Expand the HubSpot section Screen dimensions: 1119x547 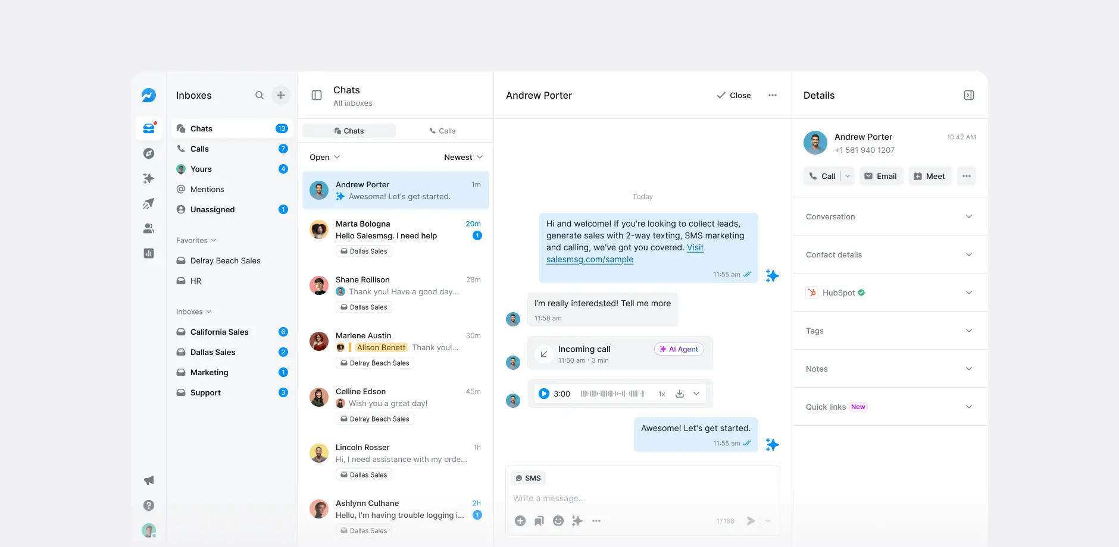coord(890,293)
